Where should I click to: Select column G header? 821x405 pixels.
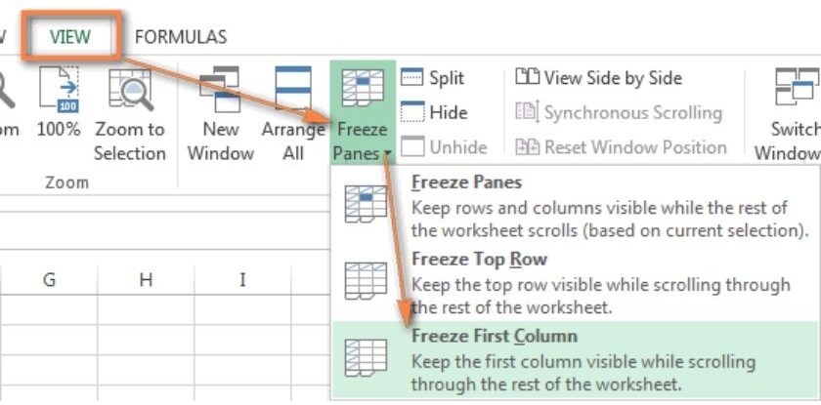tap(49, 280)
